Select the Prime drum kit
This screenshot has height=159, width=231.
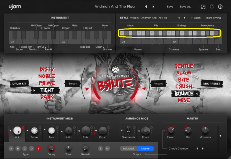point(47,83)
